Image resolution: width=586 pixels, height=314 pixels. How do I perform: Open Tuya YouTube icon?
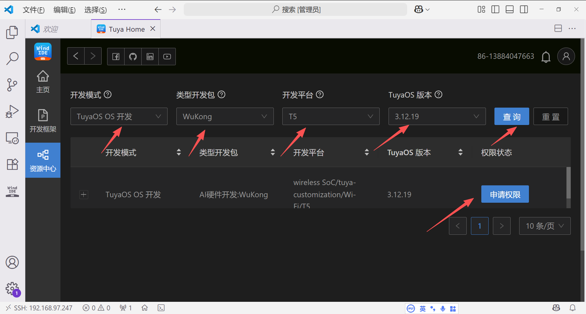pyautogui.click(x=167, y=56)
